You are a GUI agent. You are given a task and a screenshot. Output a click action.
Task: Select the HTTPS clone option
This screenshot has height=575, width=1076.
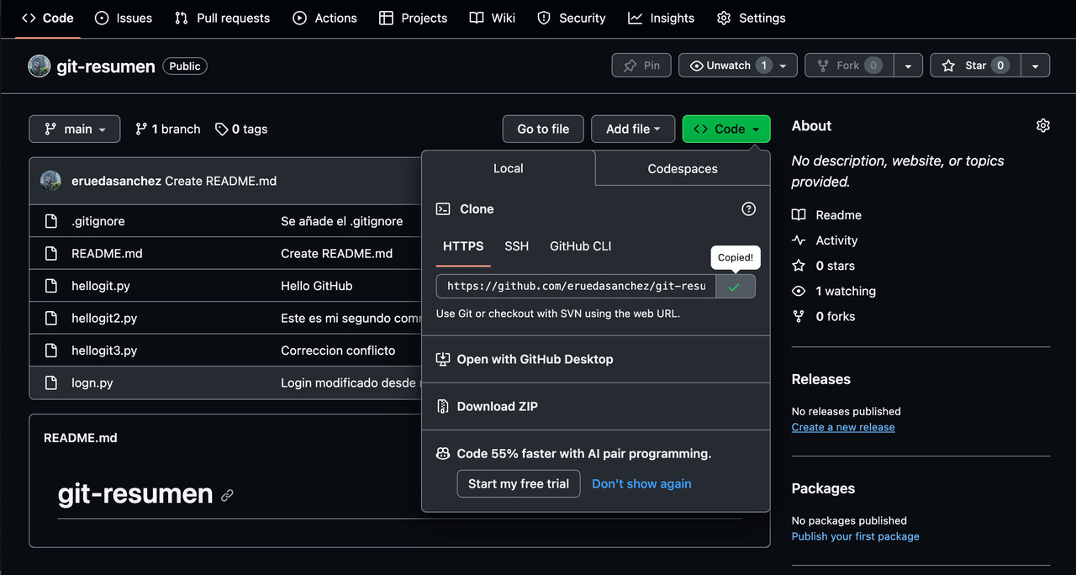click(x=463, y=246)
